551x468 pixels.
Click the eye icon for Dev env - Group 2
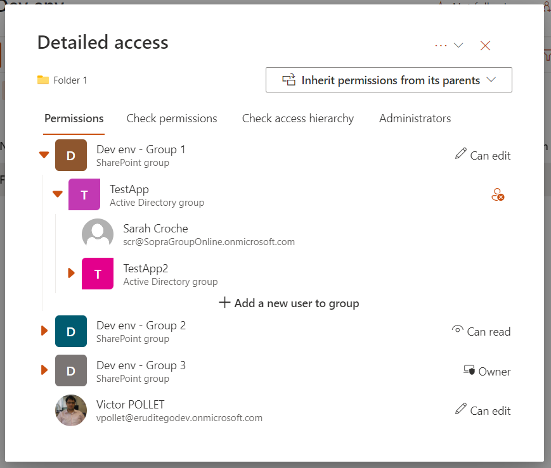[457, 330]
